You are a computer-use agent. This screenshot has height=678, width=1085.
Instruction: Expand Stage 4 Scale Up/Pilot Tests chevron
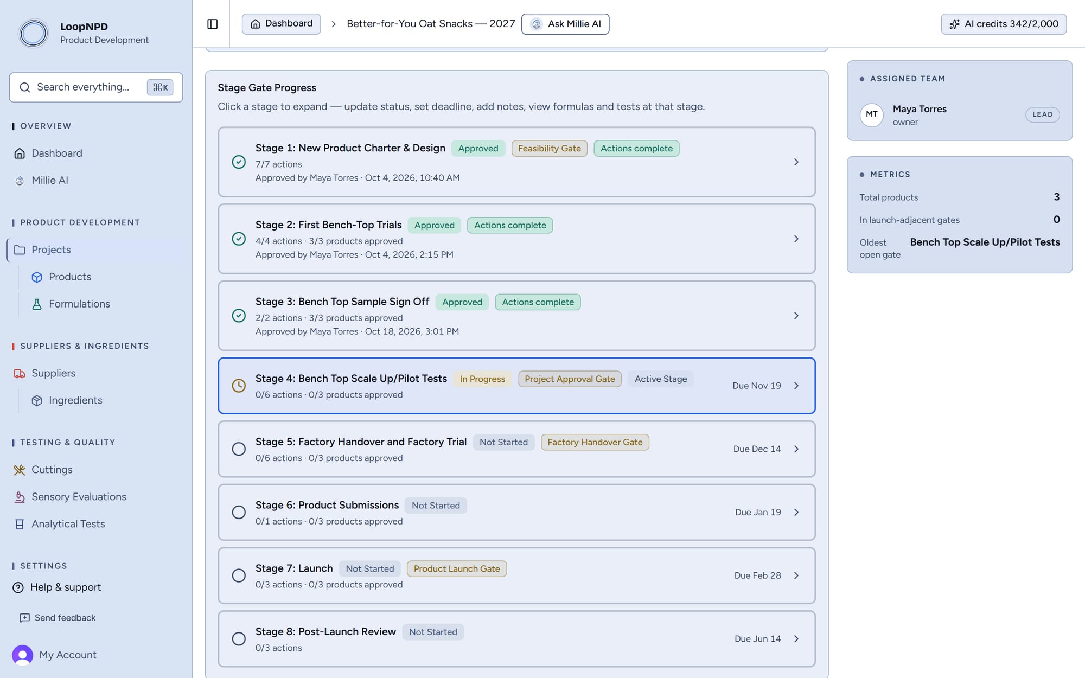pyautogui.click(x=796, y=386)
